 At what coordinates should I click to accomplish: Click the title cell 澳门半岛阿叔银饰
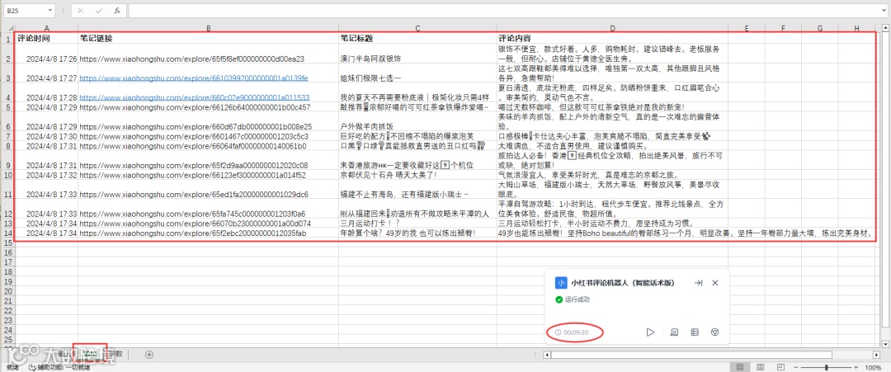[417, 54]
